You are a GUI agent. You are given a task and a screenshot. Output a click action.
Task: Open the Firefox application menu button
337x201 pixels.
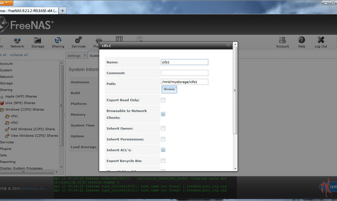point(6,3)
